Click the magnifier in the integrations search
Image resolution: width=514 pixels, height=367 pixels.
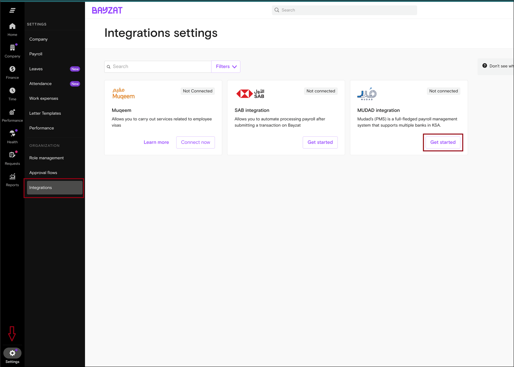109,67
